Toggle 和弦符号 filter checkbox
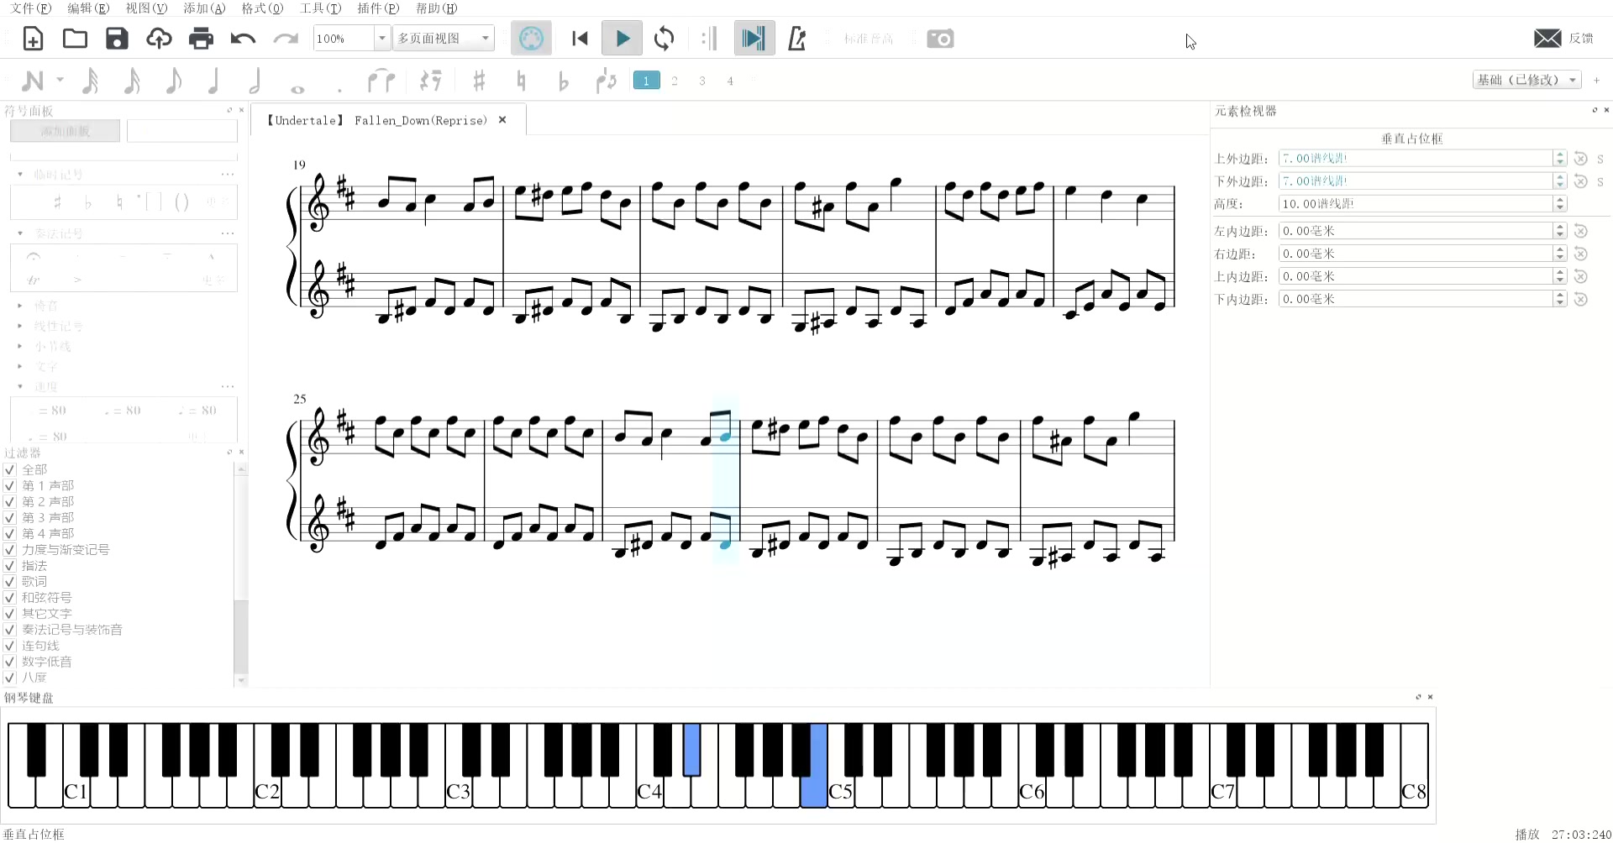The height and width of the screenshot is (843, 1613). point(10,598)
